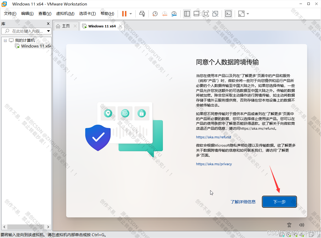Open the 帮助(H) menu
The height and width of the screenshot is (238, 321).
(107, 14)
